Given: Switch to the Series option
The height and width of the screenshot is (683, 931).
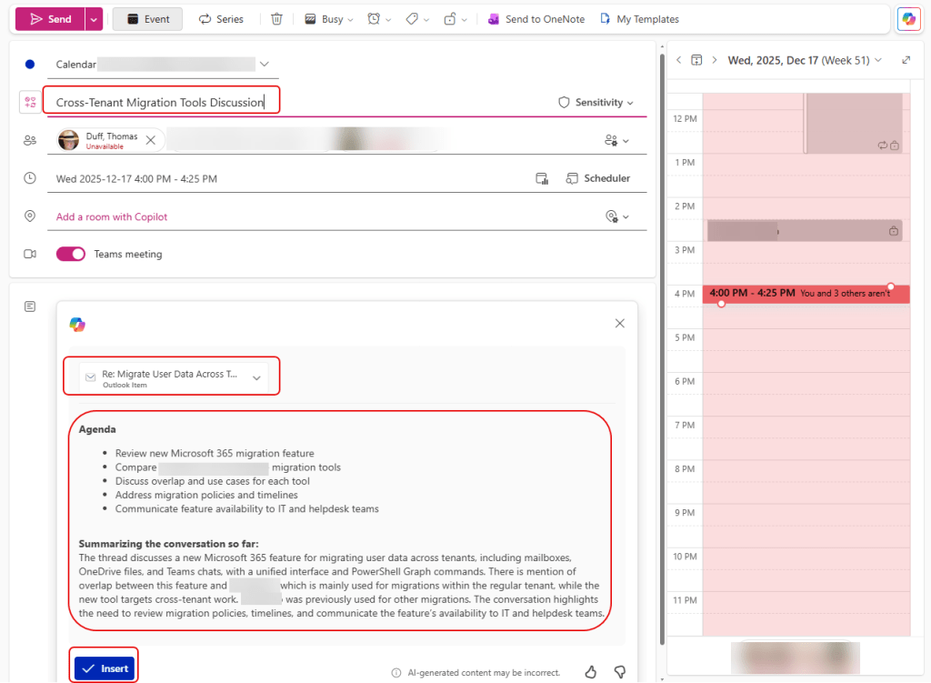Looking at the screenshot, I should tap(221, 19).
